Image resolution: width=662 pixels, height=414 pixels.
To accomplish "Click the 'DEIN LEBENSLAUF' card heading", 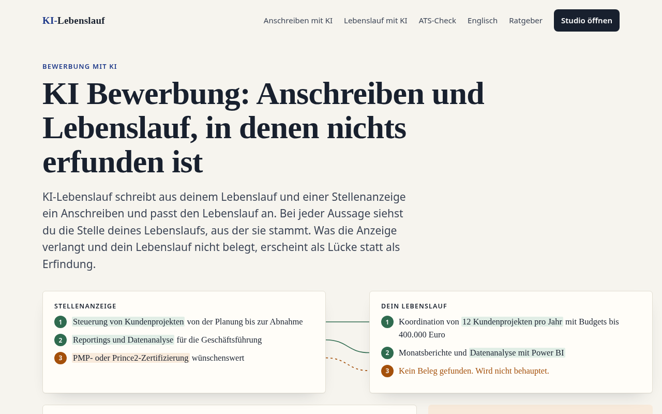I will 414,306.
